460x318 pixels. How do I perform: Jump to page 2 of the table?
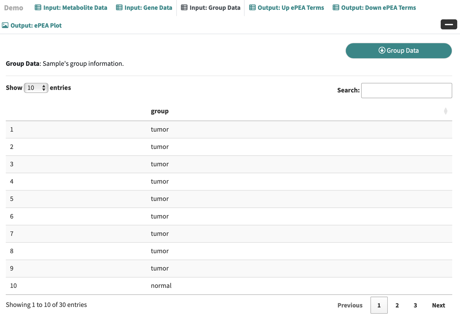click(397, 305)
